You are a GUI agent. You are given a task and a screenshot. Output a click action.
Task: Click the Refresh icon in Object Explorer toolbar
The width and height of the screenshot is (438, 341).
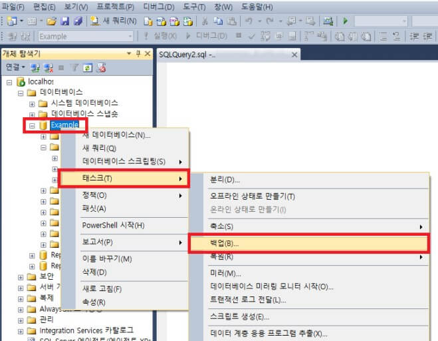[88, 67]
